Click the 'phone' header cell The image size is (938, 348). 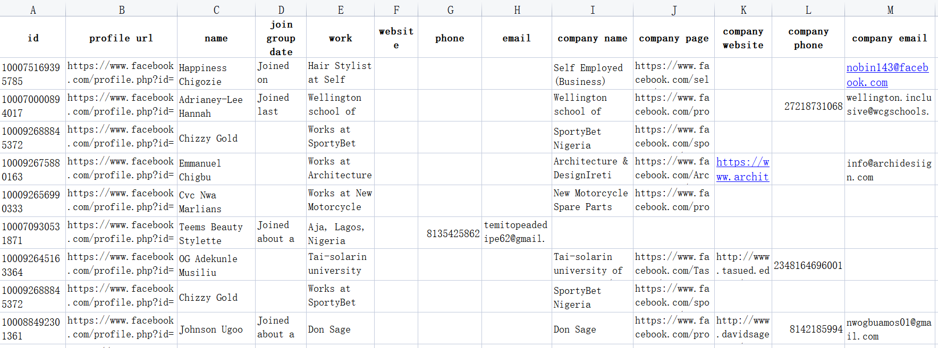click(450, 37)
